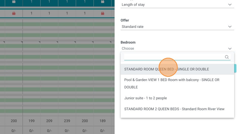
Task: Click rate cell 199
Action: [31, 121]
